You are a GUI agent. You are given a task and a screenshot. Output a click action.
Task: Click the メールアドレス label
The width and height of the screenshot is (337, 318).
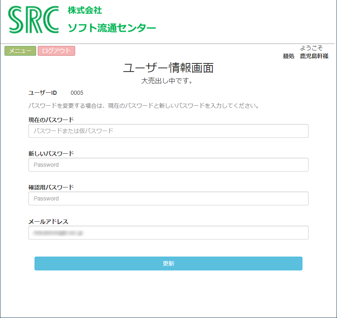[x=48, y=221]
